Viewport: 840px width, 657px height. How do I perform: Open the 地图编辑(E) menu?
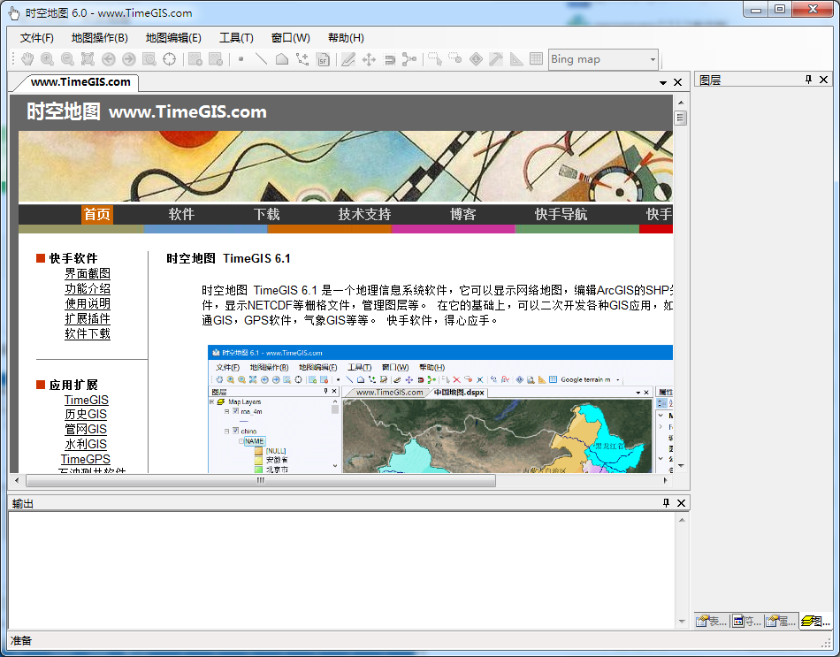(173, 37)
